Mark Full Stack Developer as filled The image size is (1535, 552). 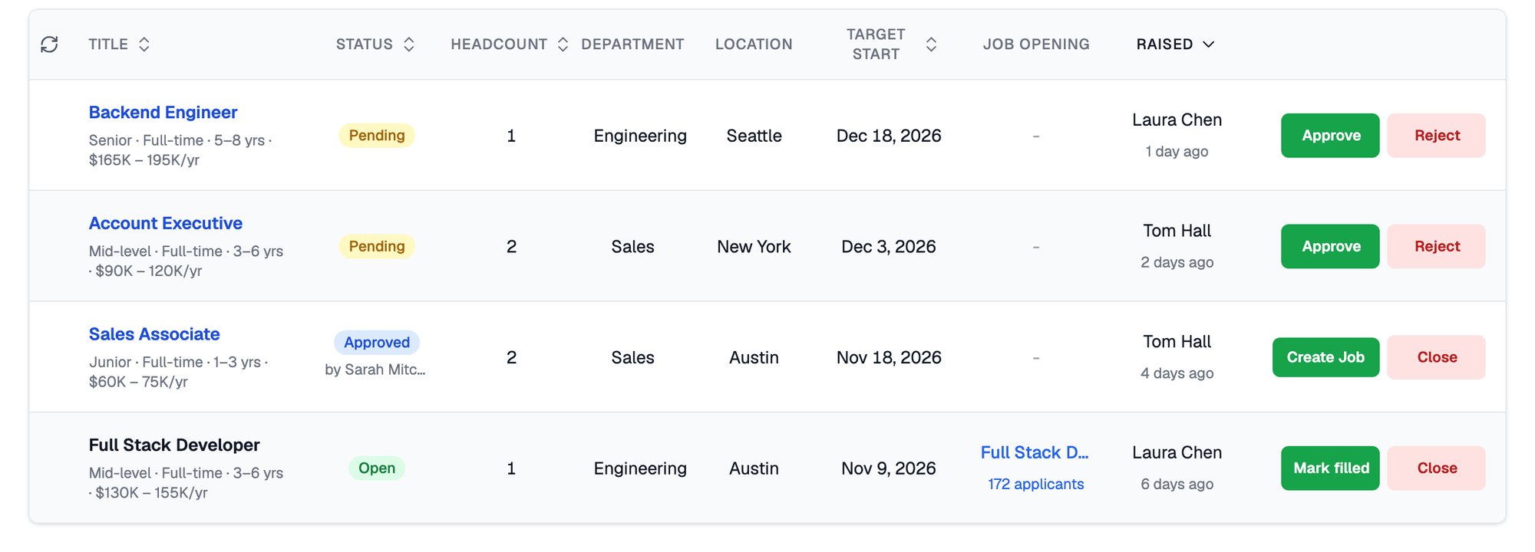[1330, 468]
